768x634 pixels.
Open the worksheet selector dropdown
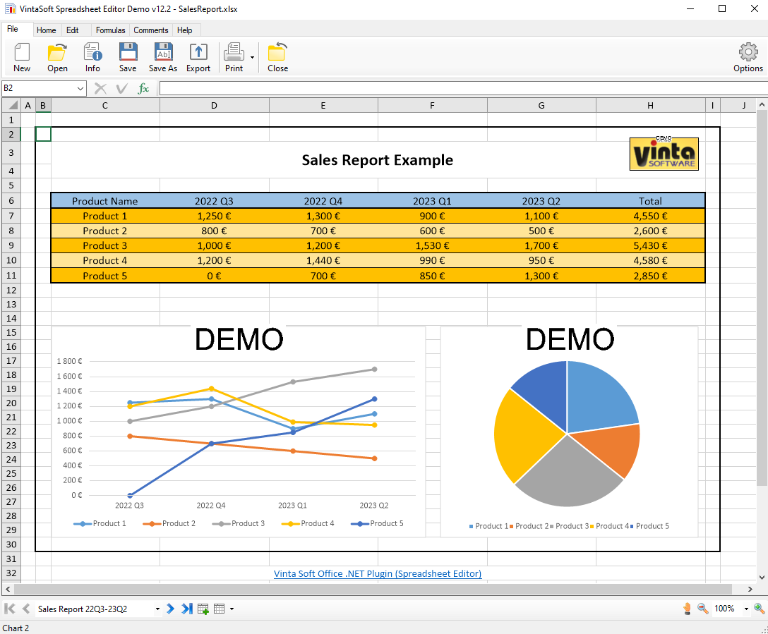tap(157, 609)
